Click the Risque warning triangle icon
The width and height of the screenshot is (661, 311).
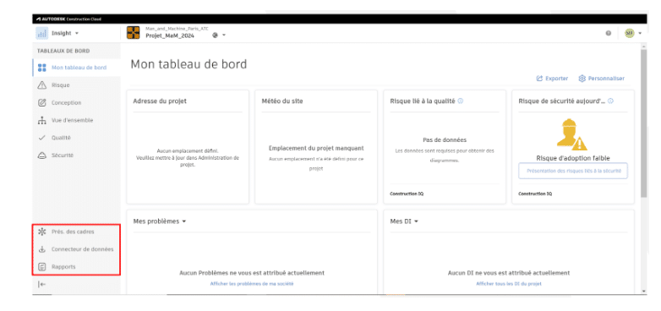41,85
